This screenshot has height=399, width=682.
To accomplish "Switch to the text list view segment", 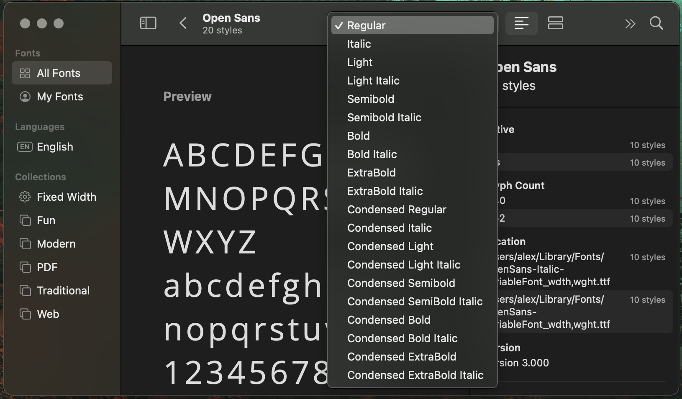I will [x=522, y=23].
